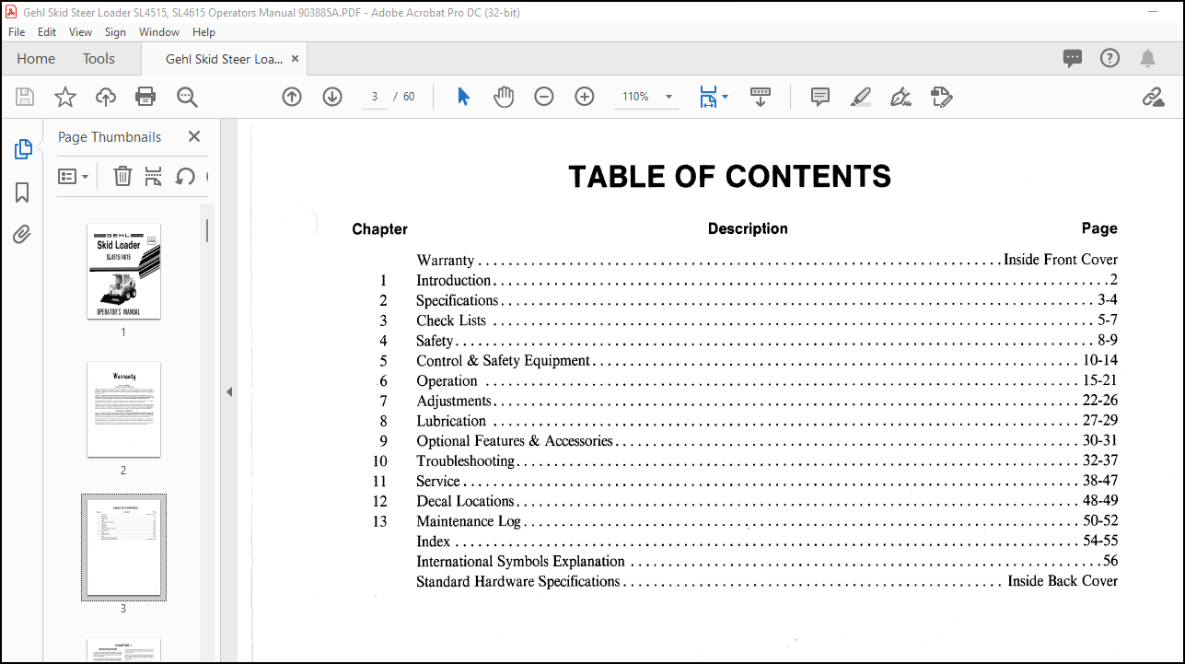Open the Find text magnifier tool
This screenshot has height=664, width=1185.
click(x=187, y=97)
